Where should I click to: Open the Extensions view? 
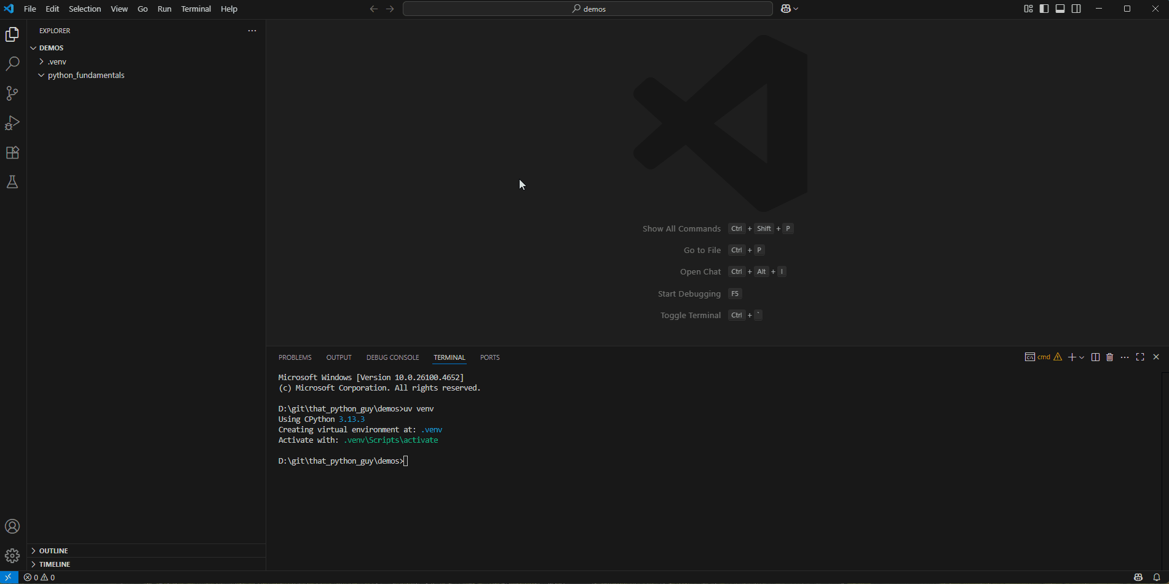coord(12,152)
